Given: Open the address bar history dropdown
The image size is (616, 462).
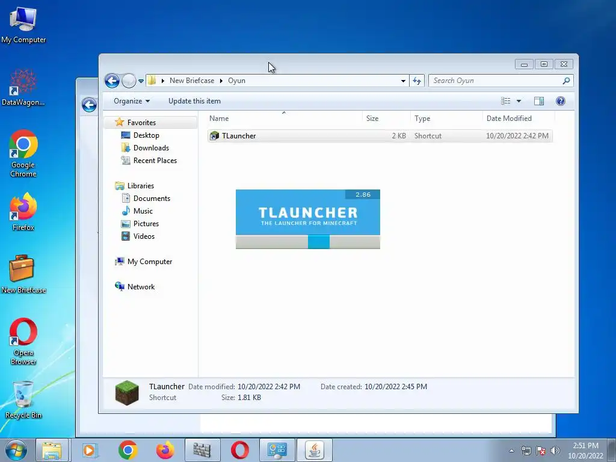Looking at the screenshot, I should coord(403,81).
